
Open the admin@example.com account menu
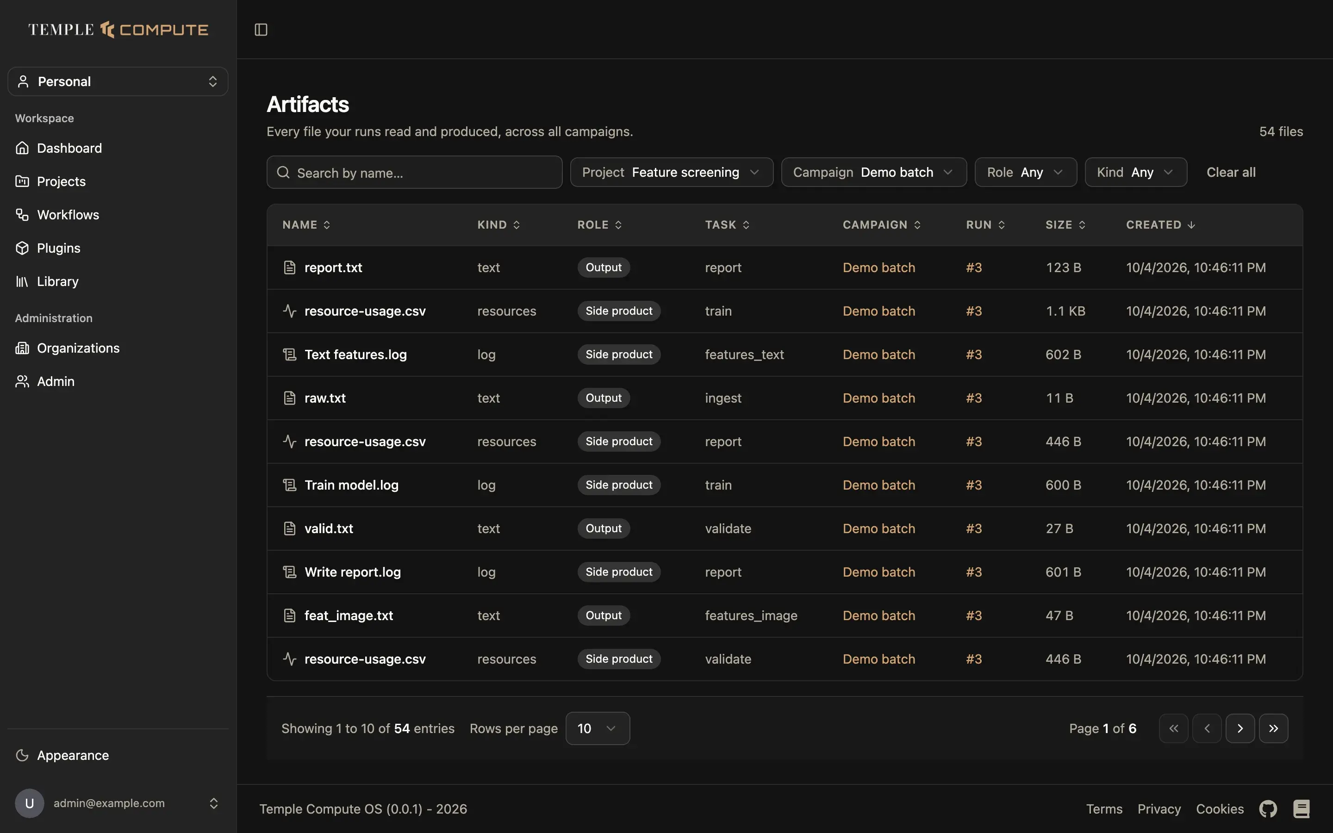coord(118,803)
